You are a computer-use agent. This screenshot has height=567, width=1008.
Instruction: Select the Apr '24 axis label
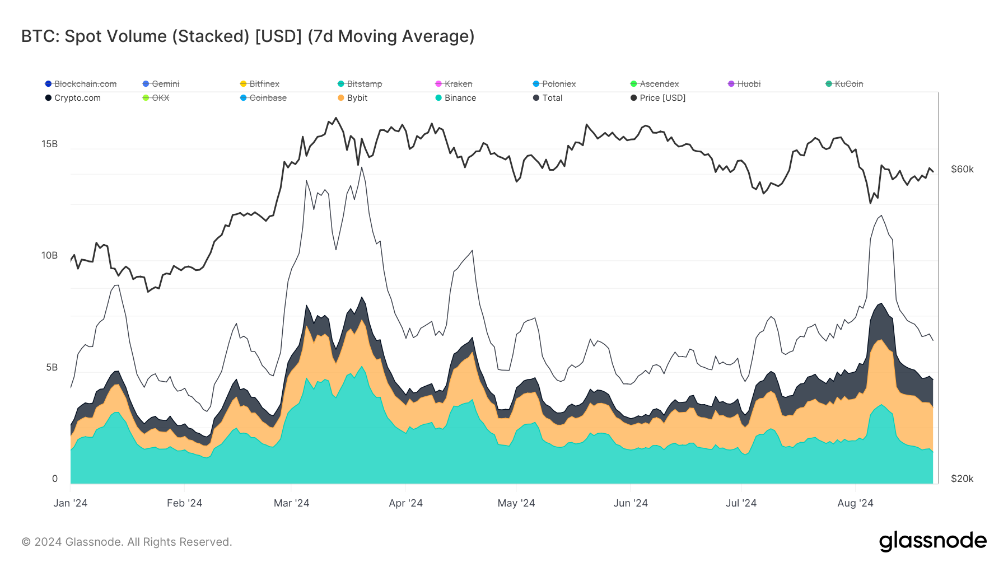(x=405, y=503)
